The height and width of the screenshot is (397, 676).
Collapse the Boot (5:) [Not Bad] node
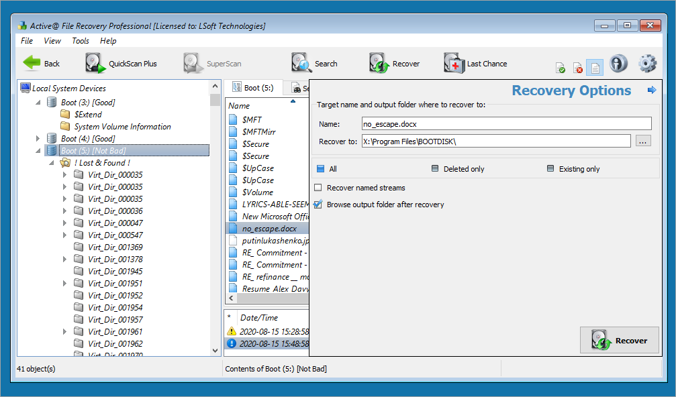click(38, 151)
